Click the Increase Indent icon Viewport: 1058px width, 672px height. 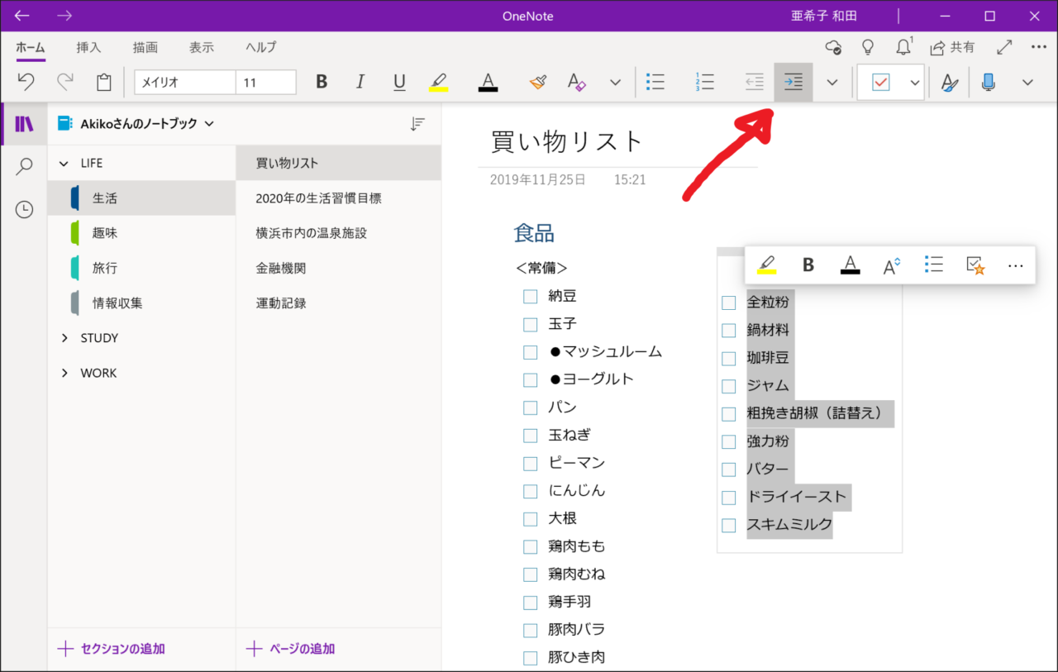coord(793,82)
